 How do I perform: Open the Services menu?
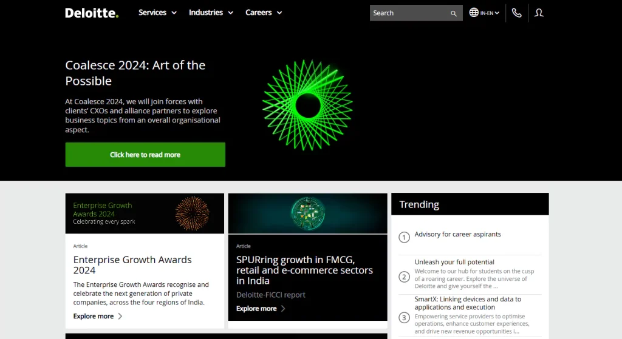pyautogui.click(x=152, y=13)
